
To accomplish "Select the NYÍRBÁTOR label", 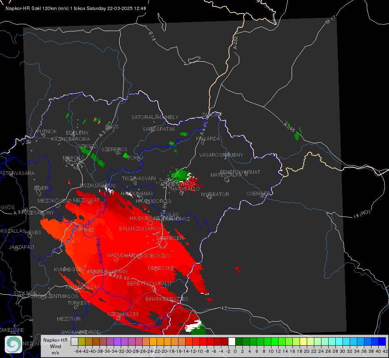I will click(215, 194).
